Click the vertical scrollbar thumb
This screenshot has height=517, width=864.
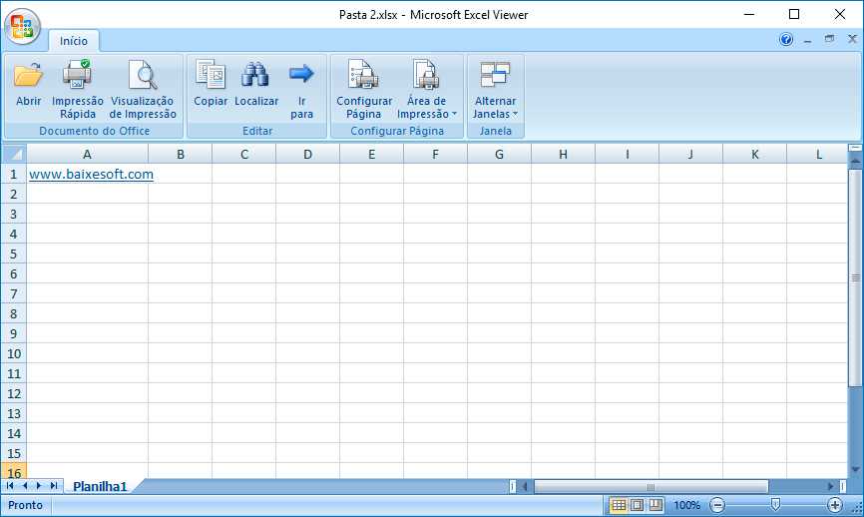pos(855,277)
